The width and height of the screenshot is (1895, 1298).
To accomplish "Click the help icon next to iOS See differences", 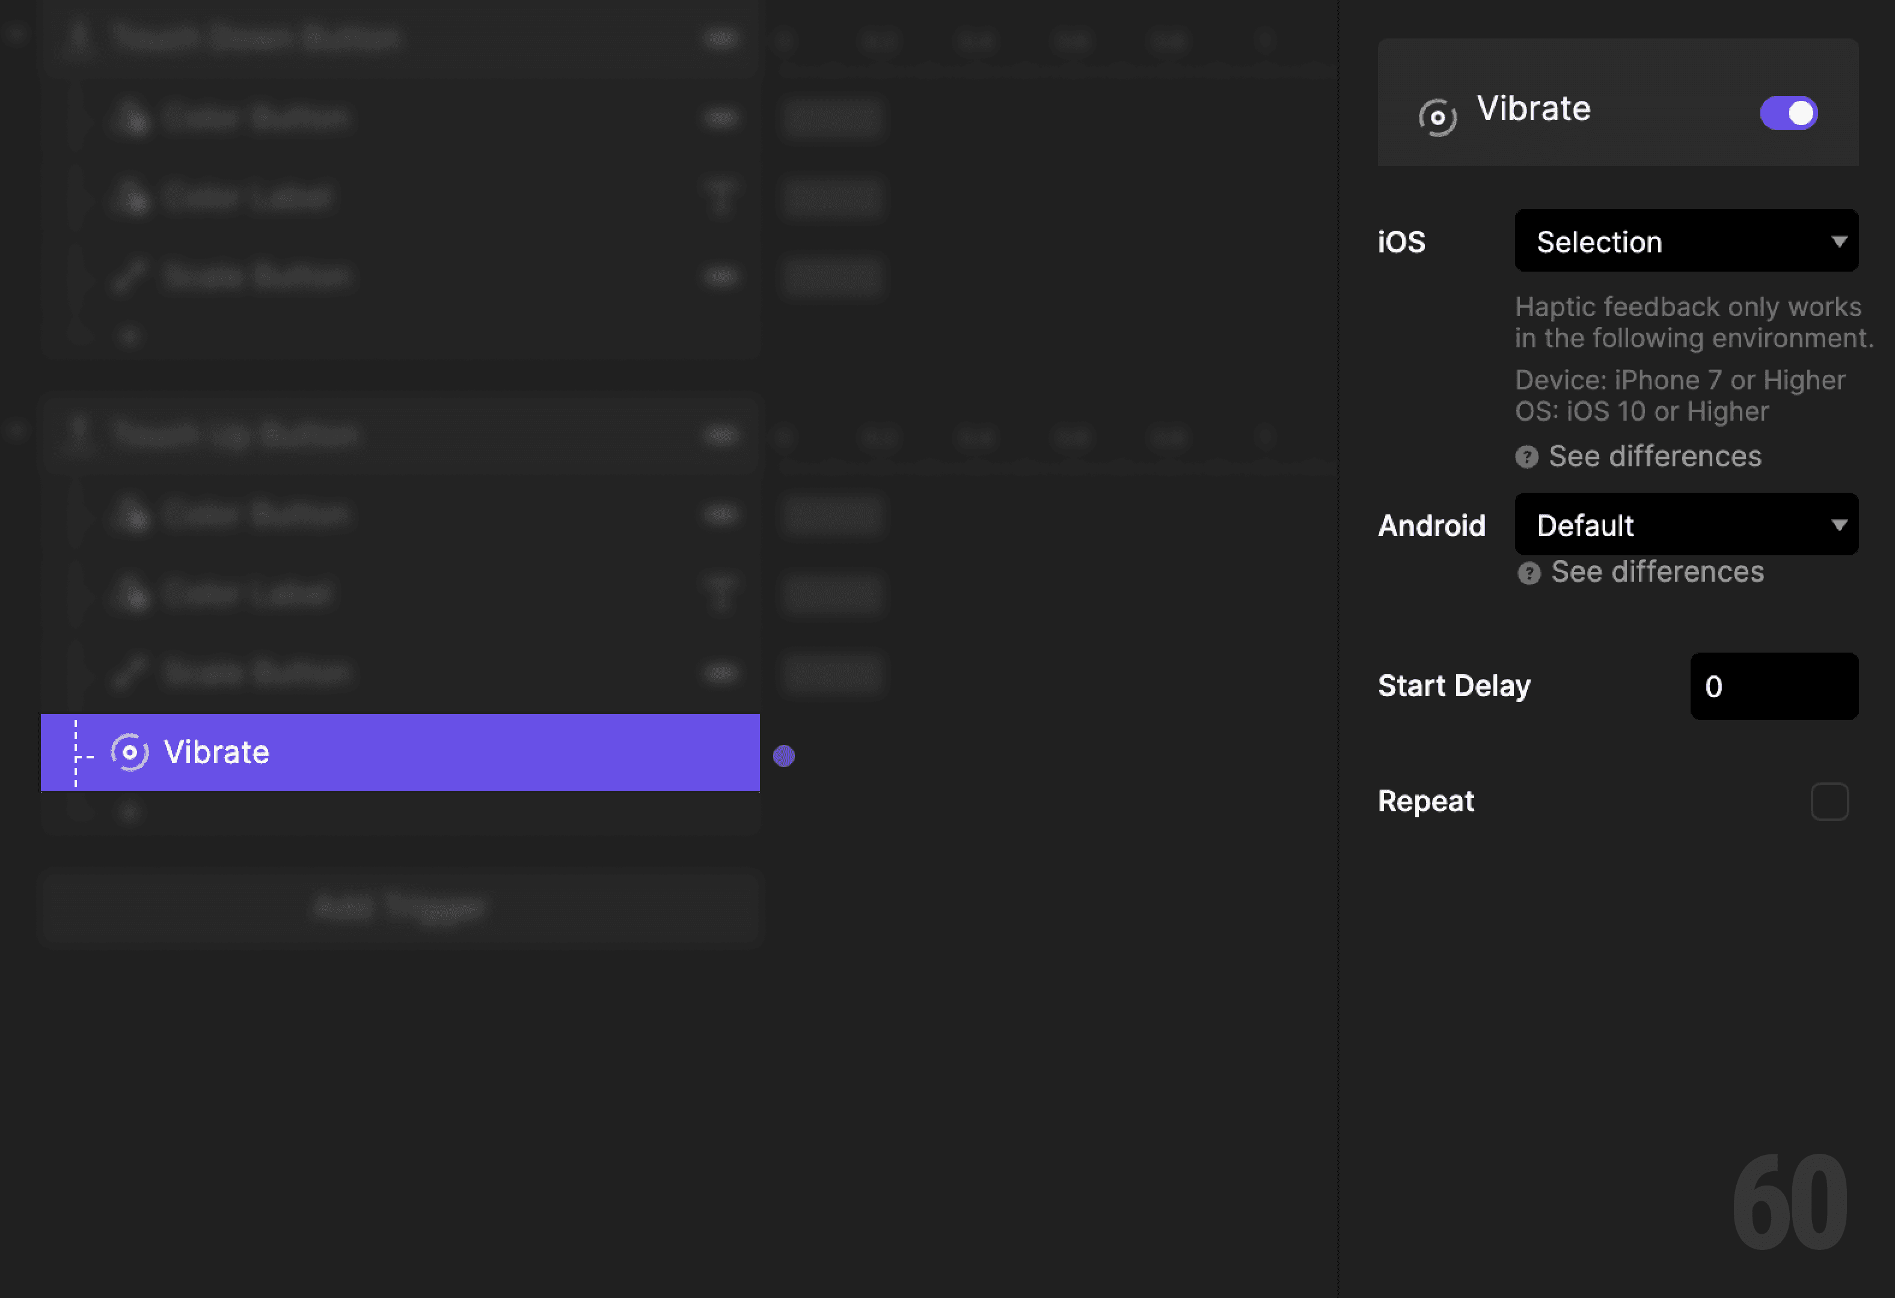I will click(1528, 457).
